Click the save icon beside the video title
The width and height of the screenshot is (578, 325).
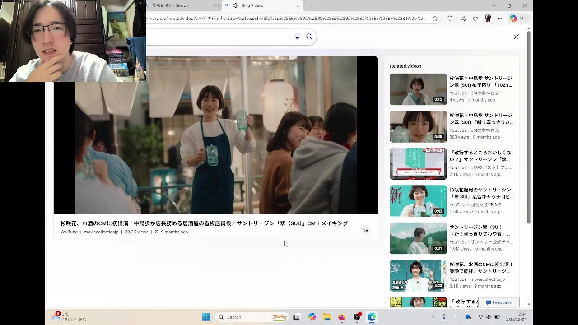point(366,230)
